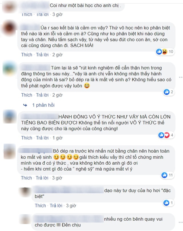Click thumbs-up icon on "đặc biệt" reply
This screenshot has height=231, width=183.
pos(166,203)
